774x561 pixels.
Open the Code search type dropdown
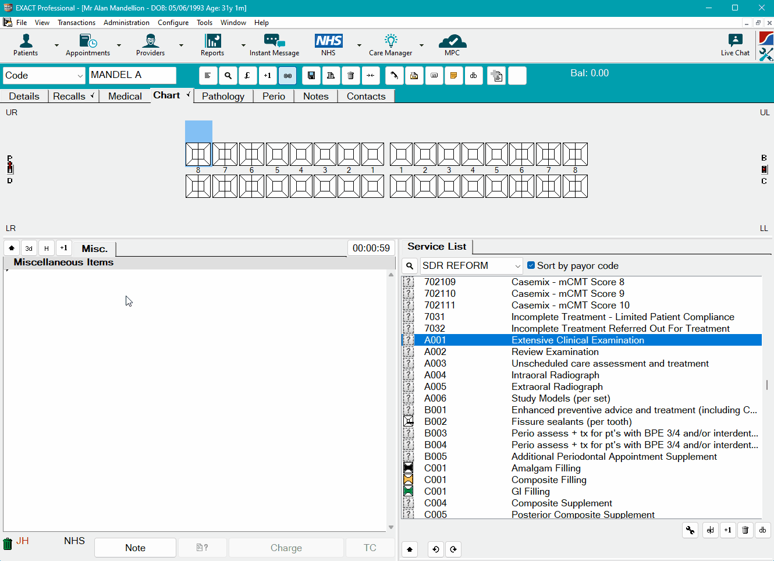[80, 76]
